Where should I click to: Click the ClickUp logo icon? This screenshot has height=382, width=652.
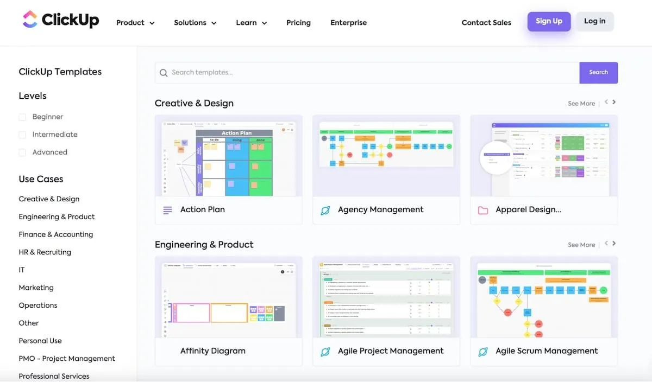coord(30,20)
